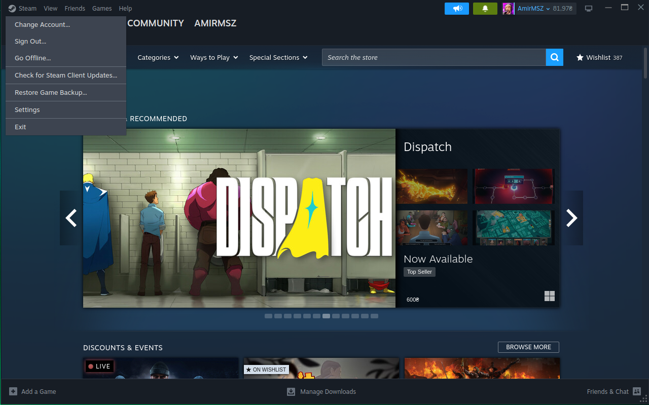The image size is (649, 405).
Task: Open the Special Sections dropdown
Action: (x=278, y=58)
